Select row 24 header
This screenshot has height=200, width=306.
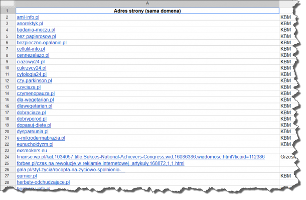(x=8, y=157)
